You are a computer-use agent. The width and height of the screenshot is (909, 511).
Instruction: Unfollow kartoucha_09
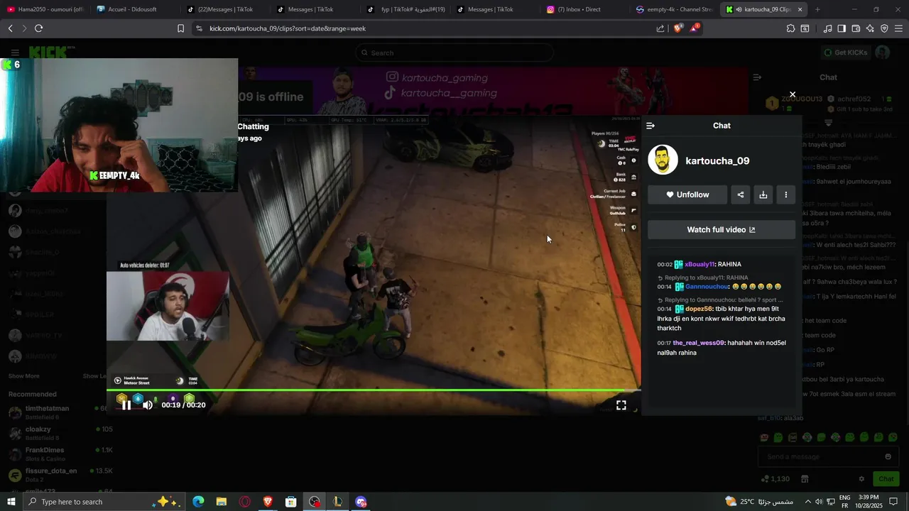(687, 194)
